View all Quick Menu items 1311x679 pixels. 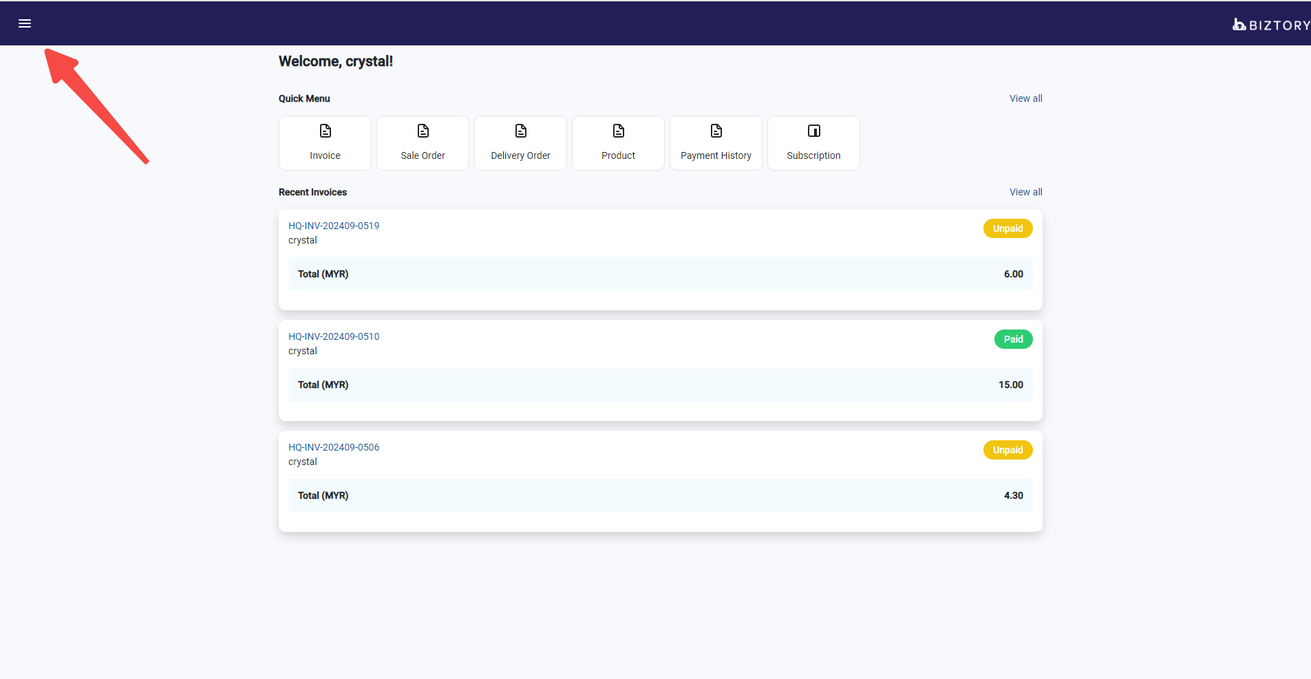pos(1025,98)
